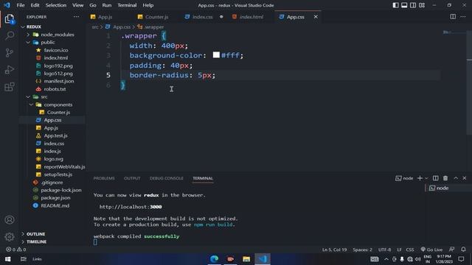The image size is (472, 265).
Task: Kill the terminal with trash icon
Action: (x=445, y=178)
